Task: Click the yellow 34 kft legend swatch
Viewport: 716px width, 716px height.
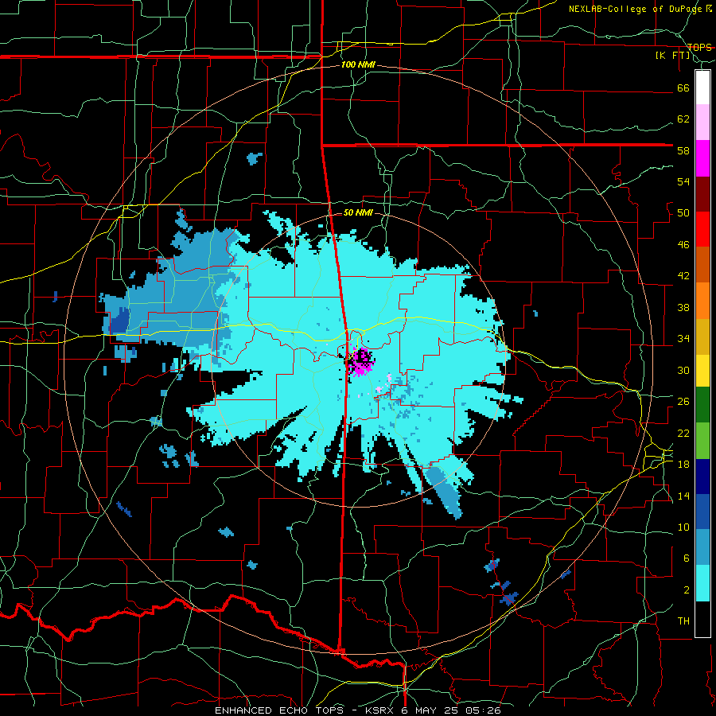Action: [x=702, y=370]
